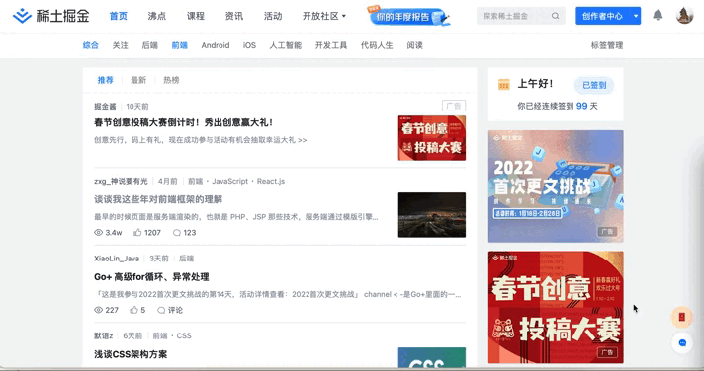This screenshot has height=371, width=704.
Task: Click the calendar sign-in icon
Action: coord(504,84)
